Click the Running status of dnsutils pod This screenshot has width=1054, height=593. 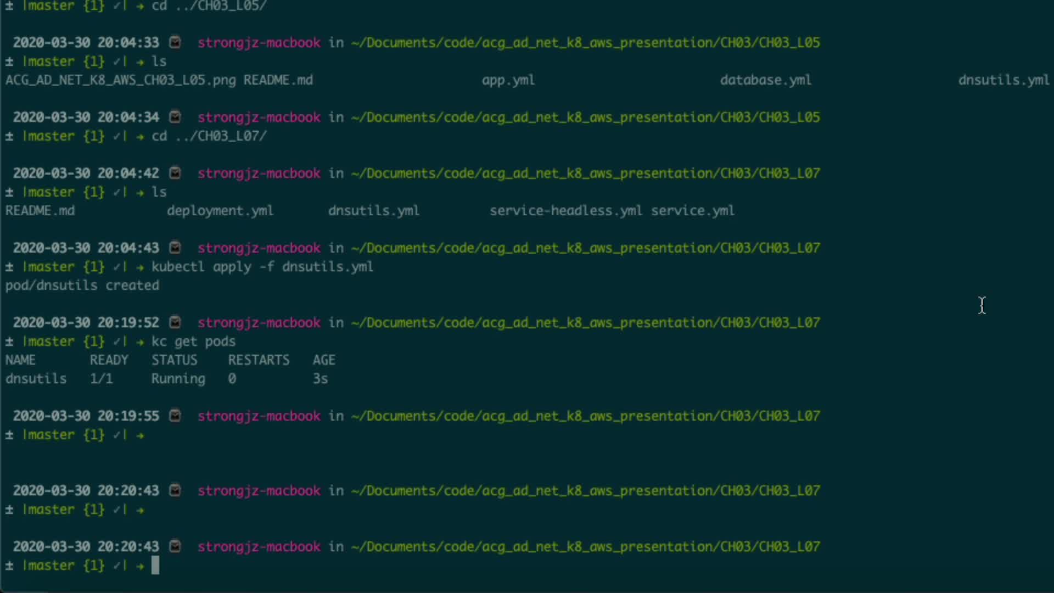178,379
